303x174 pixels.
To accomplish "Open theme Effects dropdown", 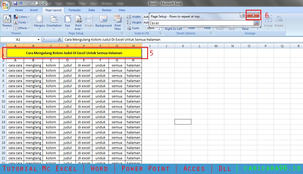I will (22, 28).
